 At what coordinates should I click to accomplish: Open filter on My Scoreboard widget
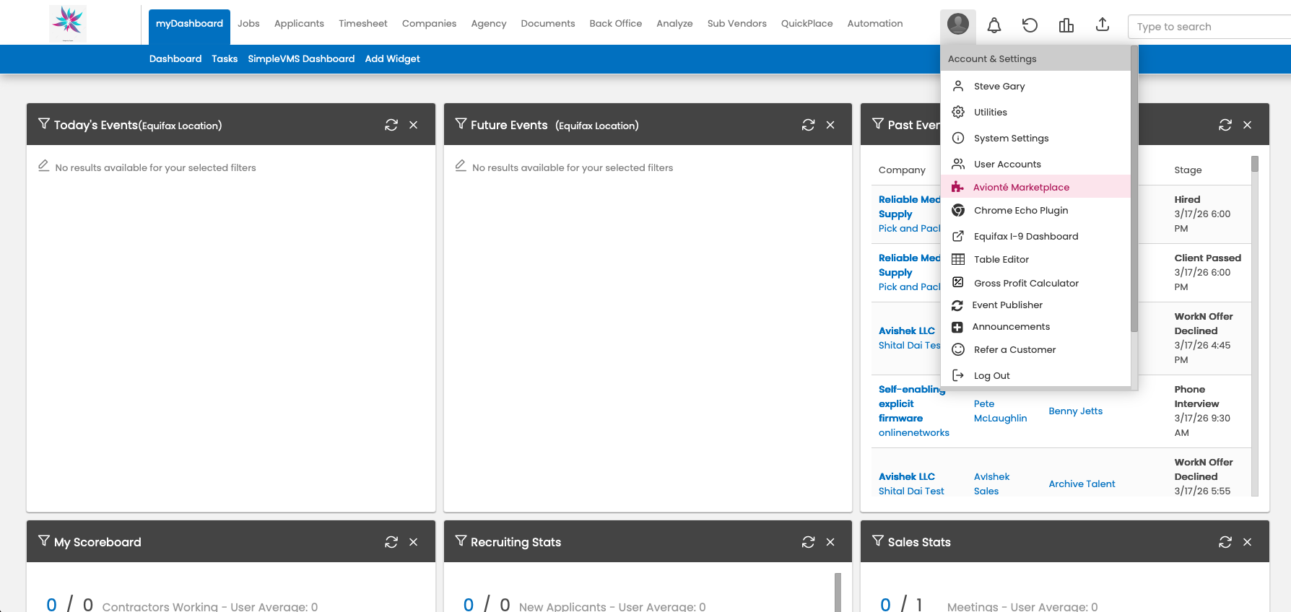pos(44,541)
